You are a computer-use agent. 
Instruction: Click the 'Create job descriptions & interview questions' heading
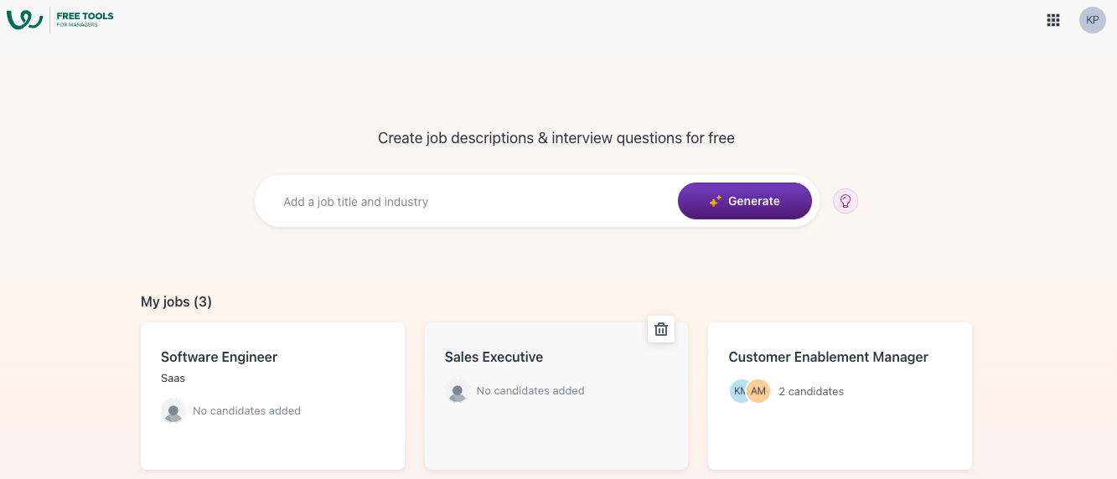tap(556, 138)
